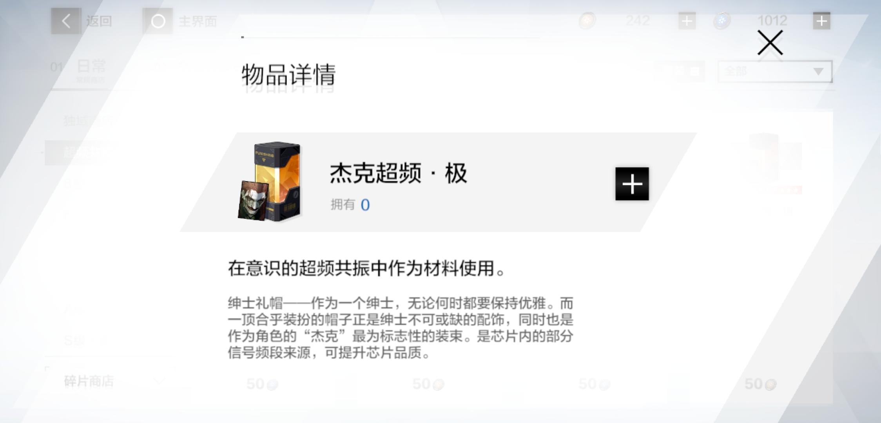Open the 全部 filter dropdown
The height and width of the screenshot is (423, 881).
[775, 71]
